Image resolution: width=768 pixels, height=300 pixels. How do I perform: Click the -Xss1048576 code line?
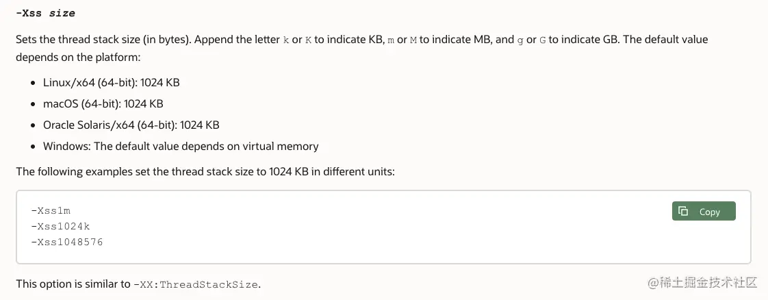pyautogui.click(x=67, y=241)
